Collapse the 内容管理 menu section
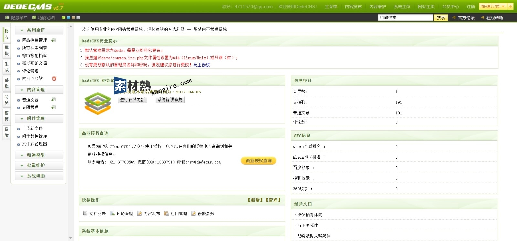Image resolution: width=517 pixels, height=241 pixels. tap(39, 90)
